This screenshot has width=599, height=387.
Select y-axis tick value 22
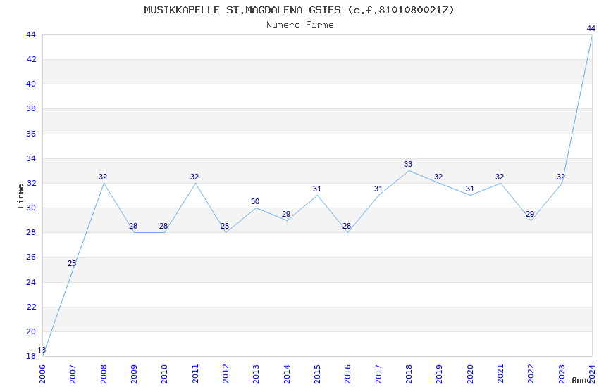(31, 307)
